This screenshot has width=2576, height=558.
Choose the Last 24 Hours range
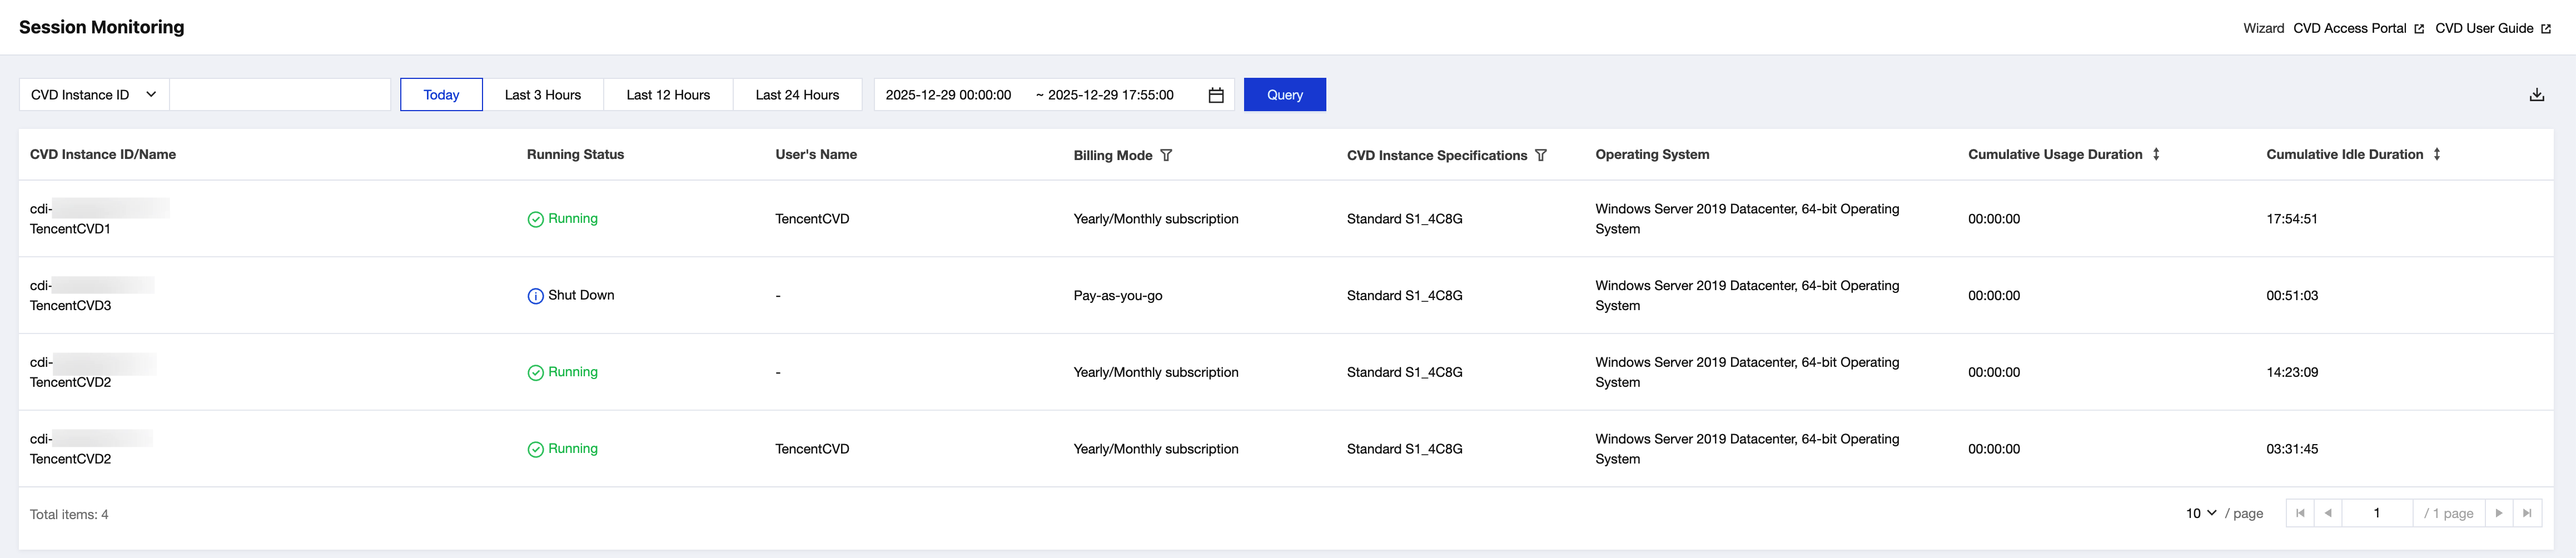coord(797,95)
